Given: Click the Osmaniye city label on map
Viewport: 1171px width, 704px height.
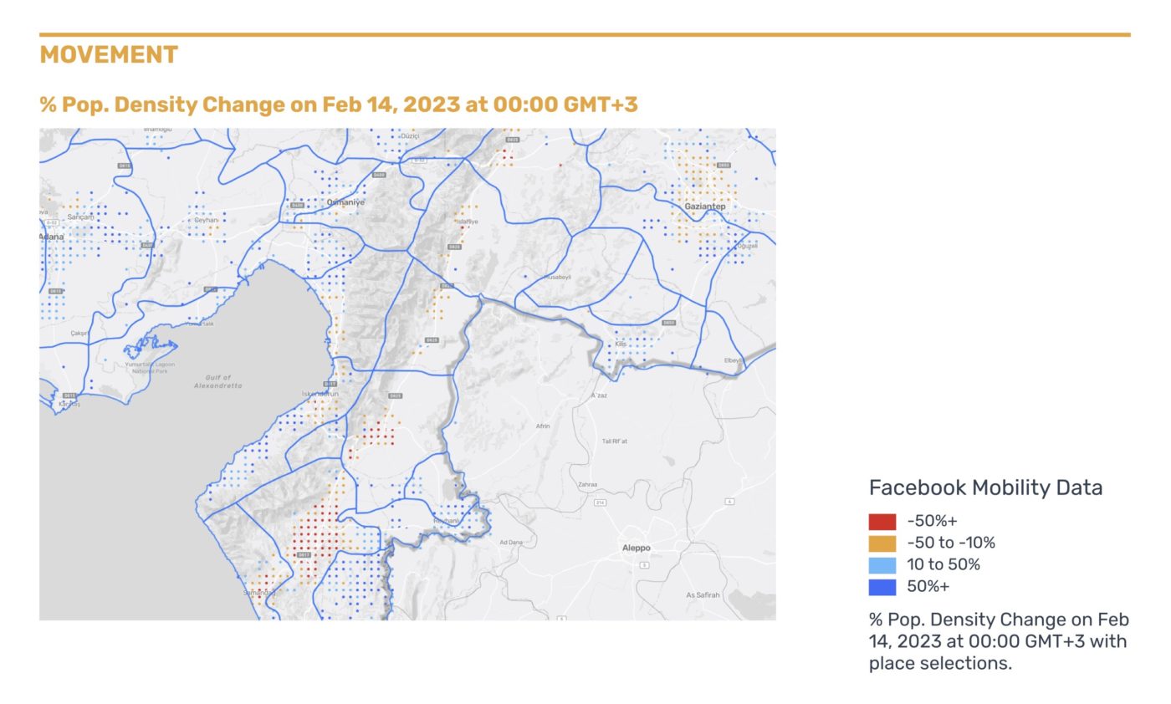Looking at the screenshot, I should click(x=345, y=203).
